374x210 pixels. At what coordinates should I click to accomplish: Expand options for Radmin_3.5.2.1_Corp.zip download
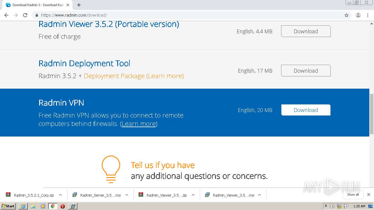[60, 195]
